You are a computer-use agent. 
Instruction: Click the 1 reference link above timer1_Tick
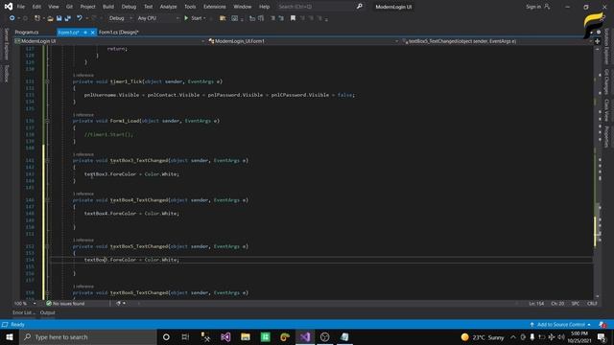point(83,75)
